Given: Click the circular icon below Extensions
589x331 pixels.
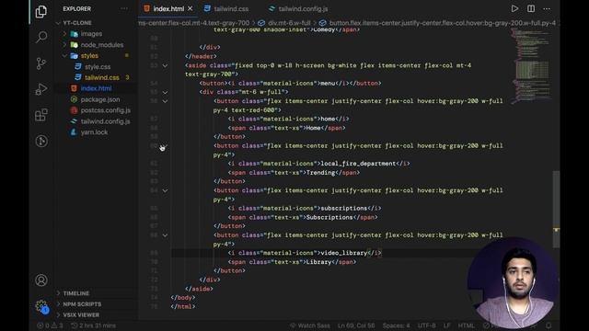Looking at the screenshot, I should tap(40, 141).
